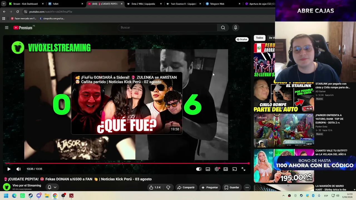Open Steam from the taskbar
This screenshot has height=200, width=356.
31,196
